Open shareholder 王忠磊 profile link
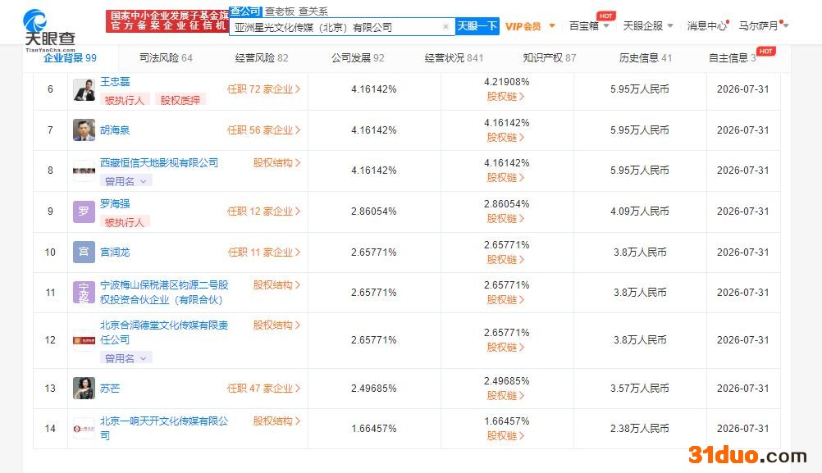This screenshot has height=473, width=822. (115, 82)
